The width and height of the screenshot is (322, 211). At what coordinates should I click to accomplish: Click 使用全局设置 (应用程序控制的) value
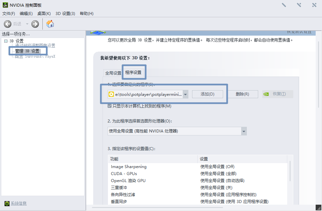click(228, 194)
